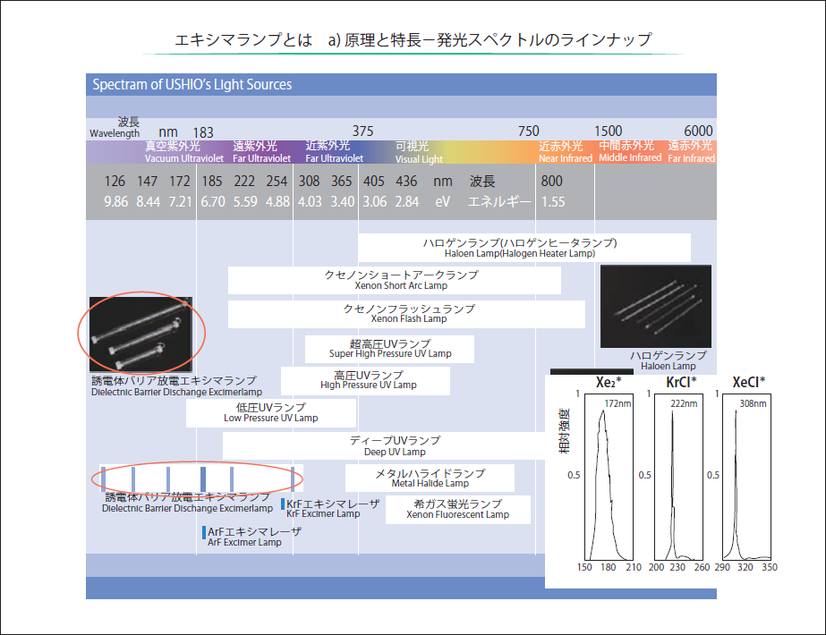Click the blue ArF Excimer Laser marker
The width and height of the screenshot is (826, 635).
(204, 534)
